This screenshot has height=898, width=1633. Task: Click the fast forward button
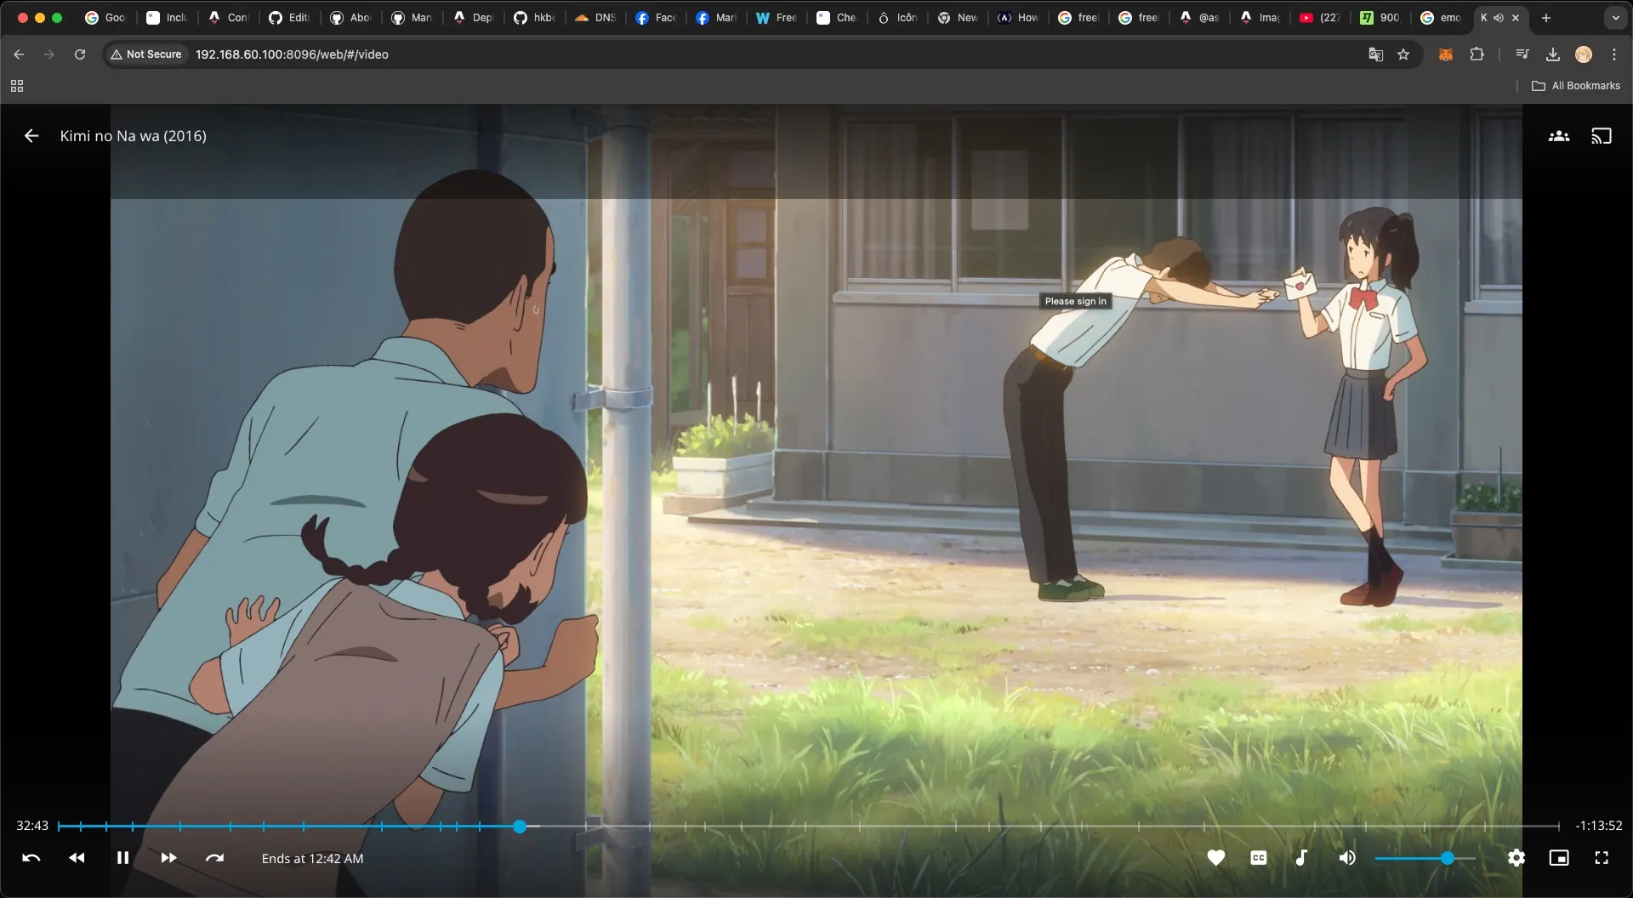[168, 858]
